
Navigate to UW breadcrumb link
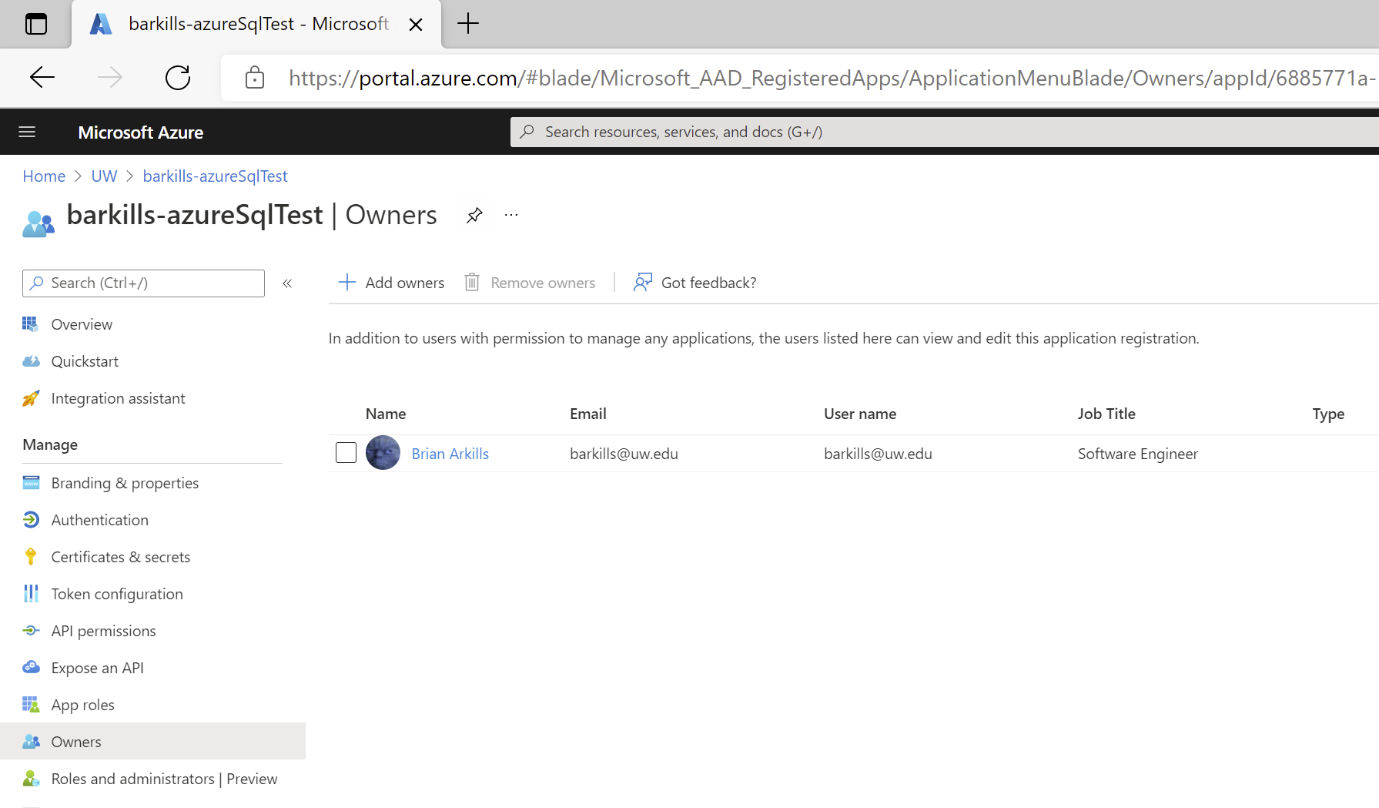click(104, 176)
